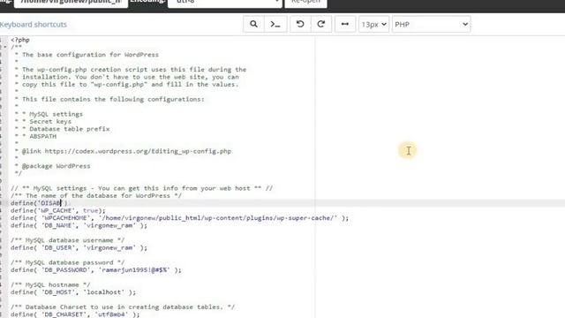Click the '@link https://codex.wordpress.org' line
This screenshot has height=318, width=565.
coord(126,151)
